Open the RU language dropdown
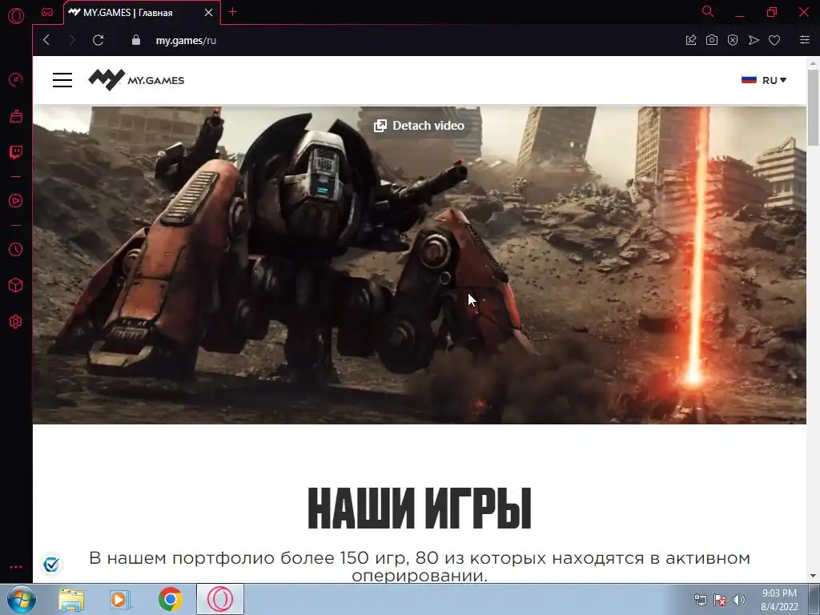 [764, 80]
